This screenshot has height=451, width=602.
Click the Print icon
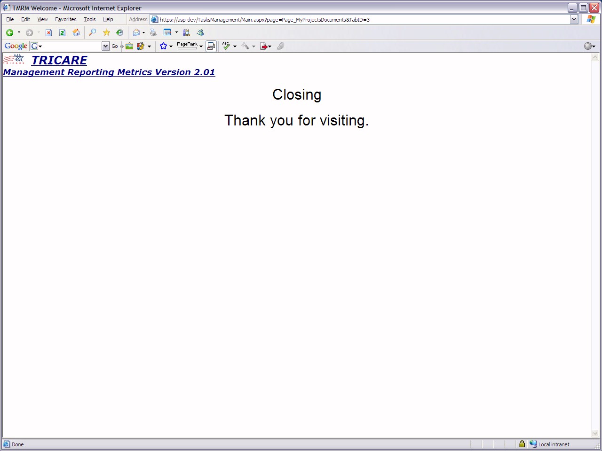[x=153, y=32]
